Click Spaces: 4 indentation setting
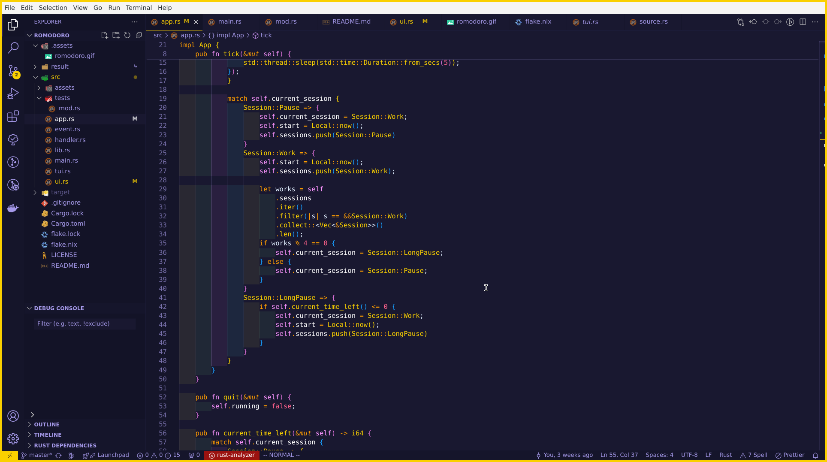 pyautogui.click(x=659, y=455)
